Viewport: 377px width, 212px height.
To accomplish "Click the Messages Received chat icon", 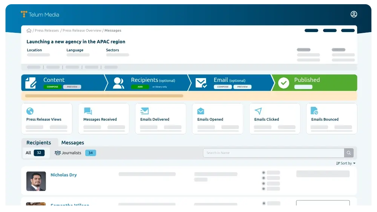I will click(88, 111).
